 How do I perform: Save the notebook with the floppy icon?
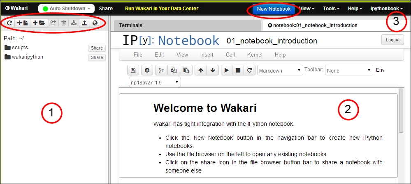coord(133,70)
